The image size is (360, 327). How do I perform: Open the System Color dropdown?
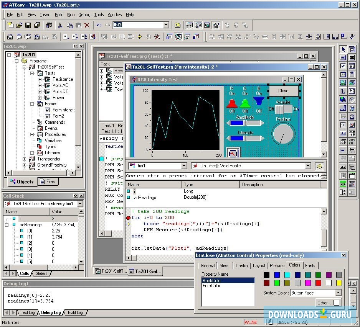point(338,293)
